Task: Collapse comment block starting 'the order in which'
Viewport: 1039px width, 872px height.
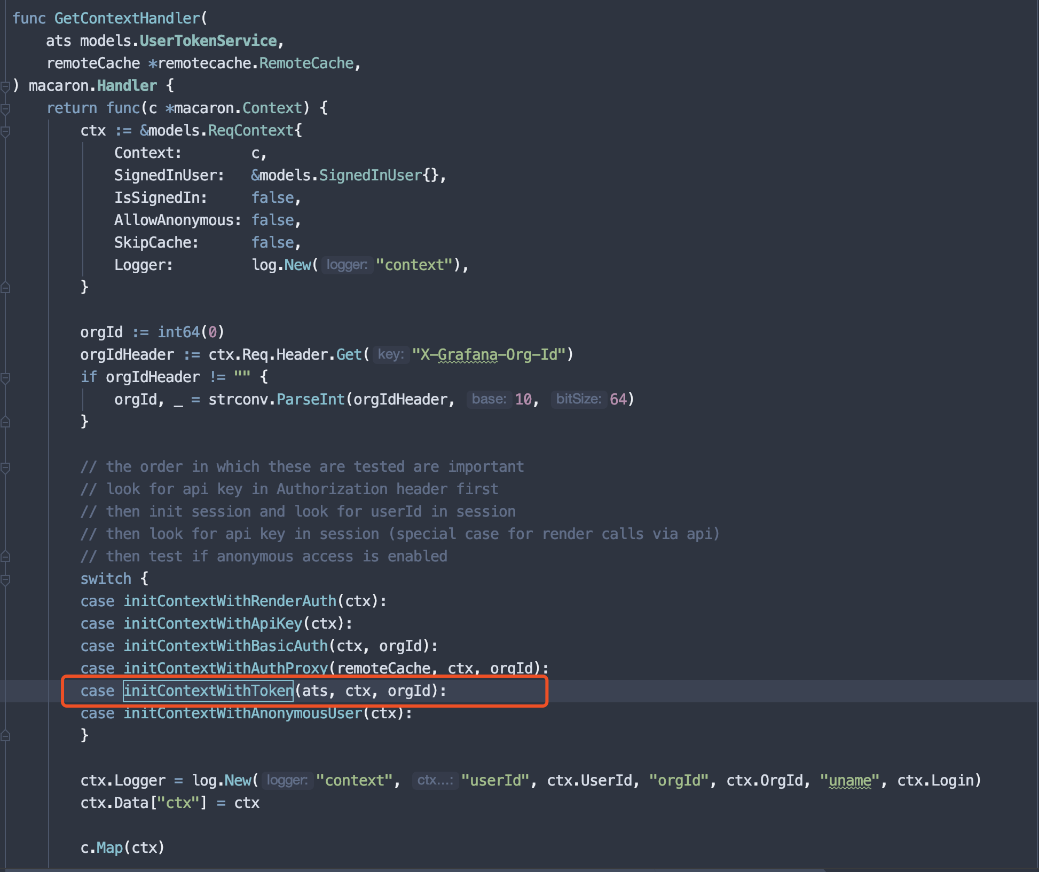Action: (x=5, y=467)
